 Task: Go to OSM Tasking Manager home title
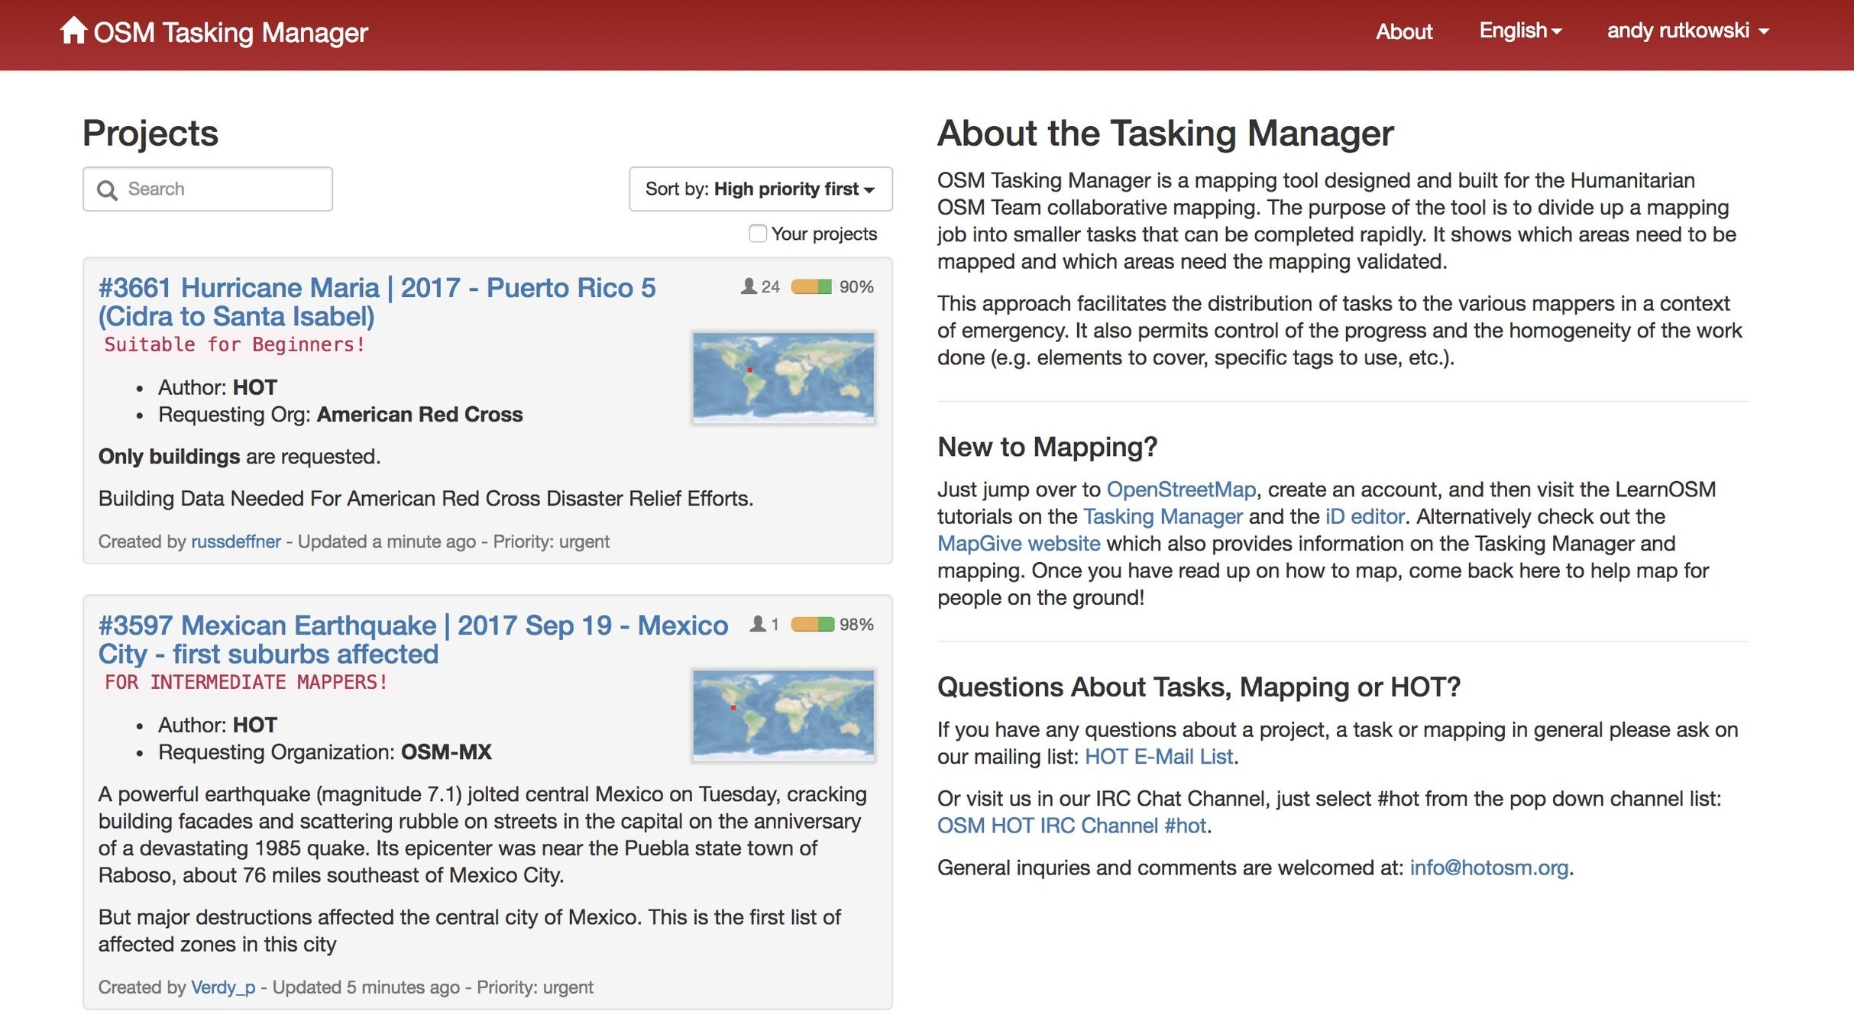230,32
